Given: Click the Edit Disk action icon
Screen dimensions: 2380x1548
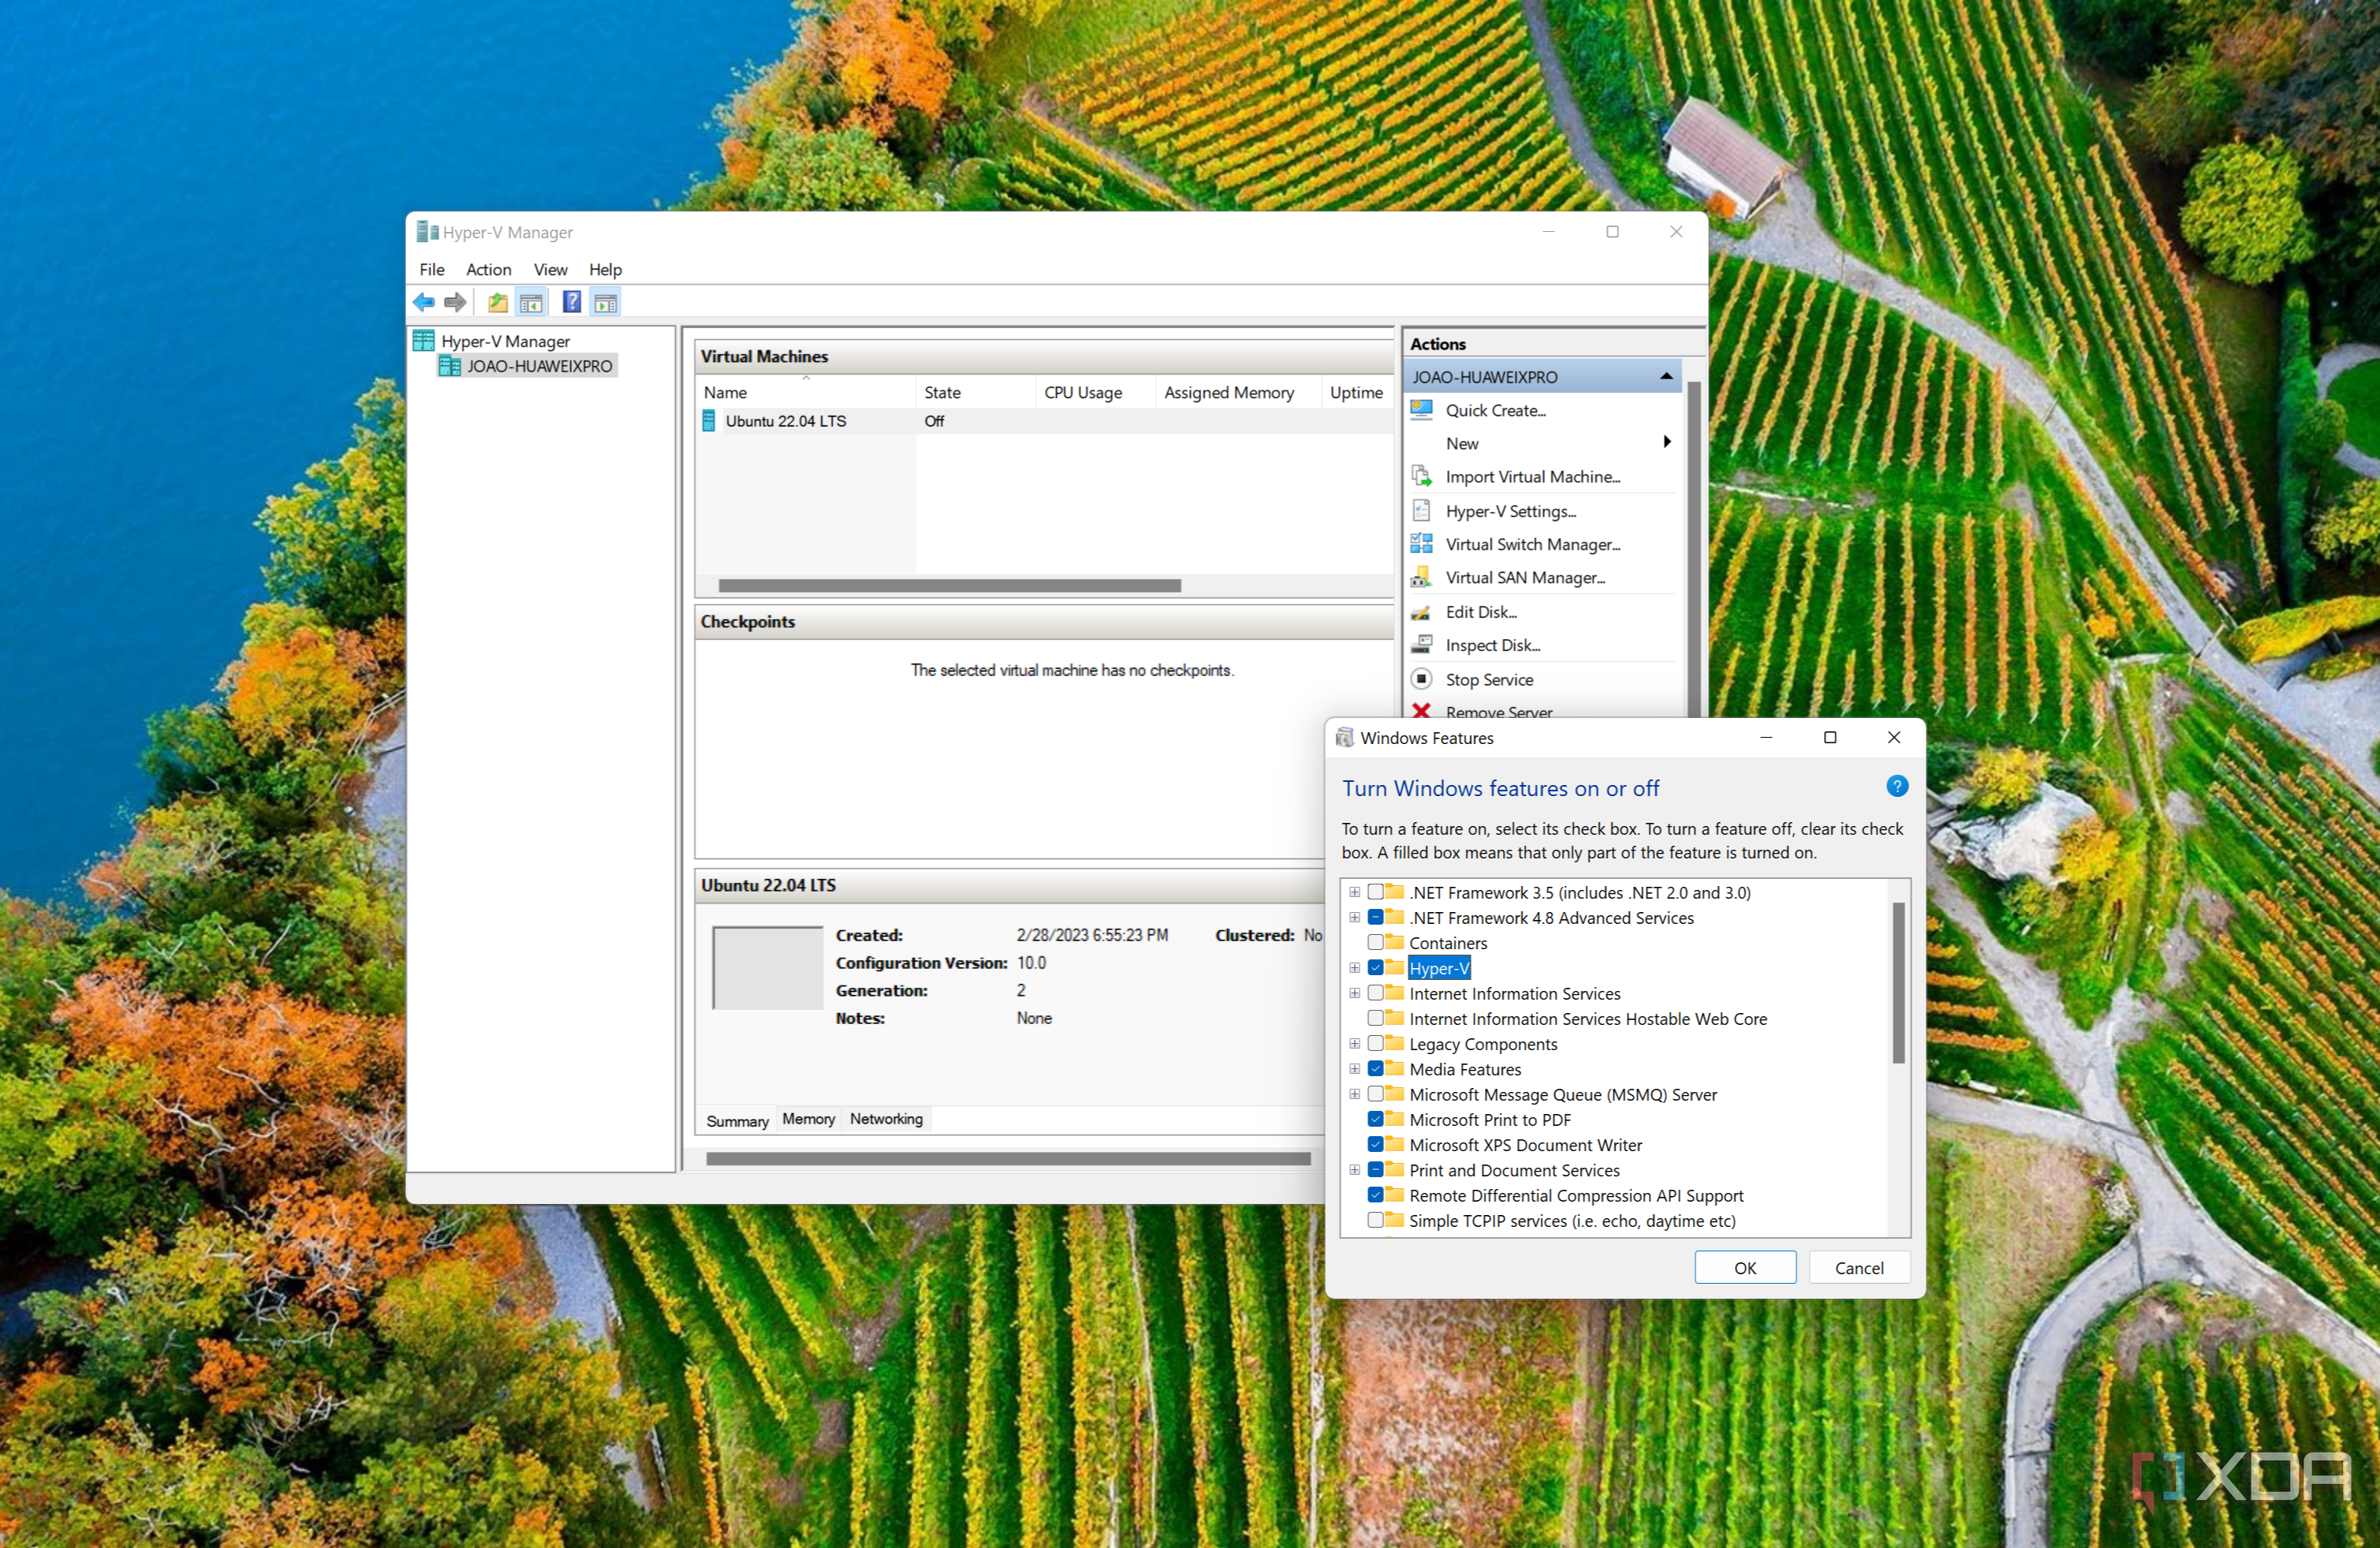Looking at the screenshot, I should pos(1421,612).
